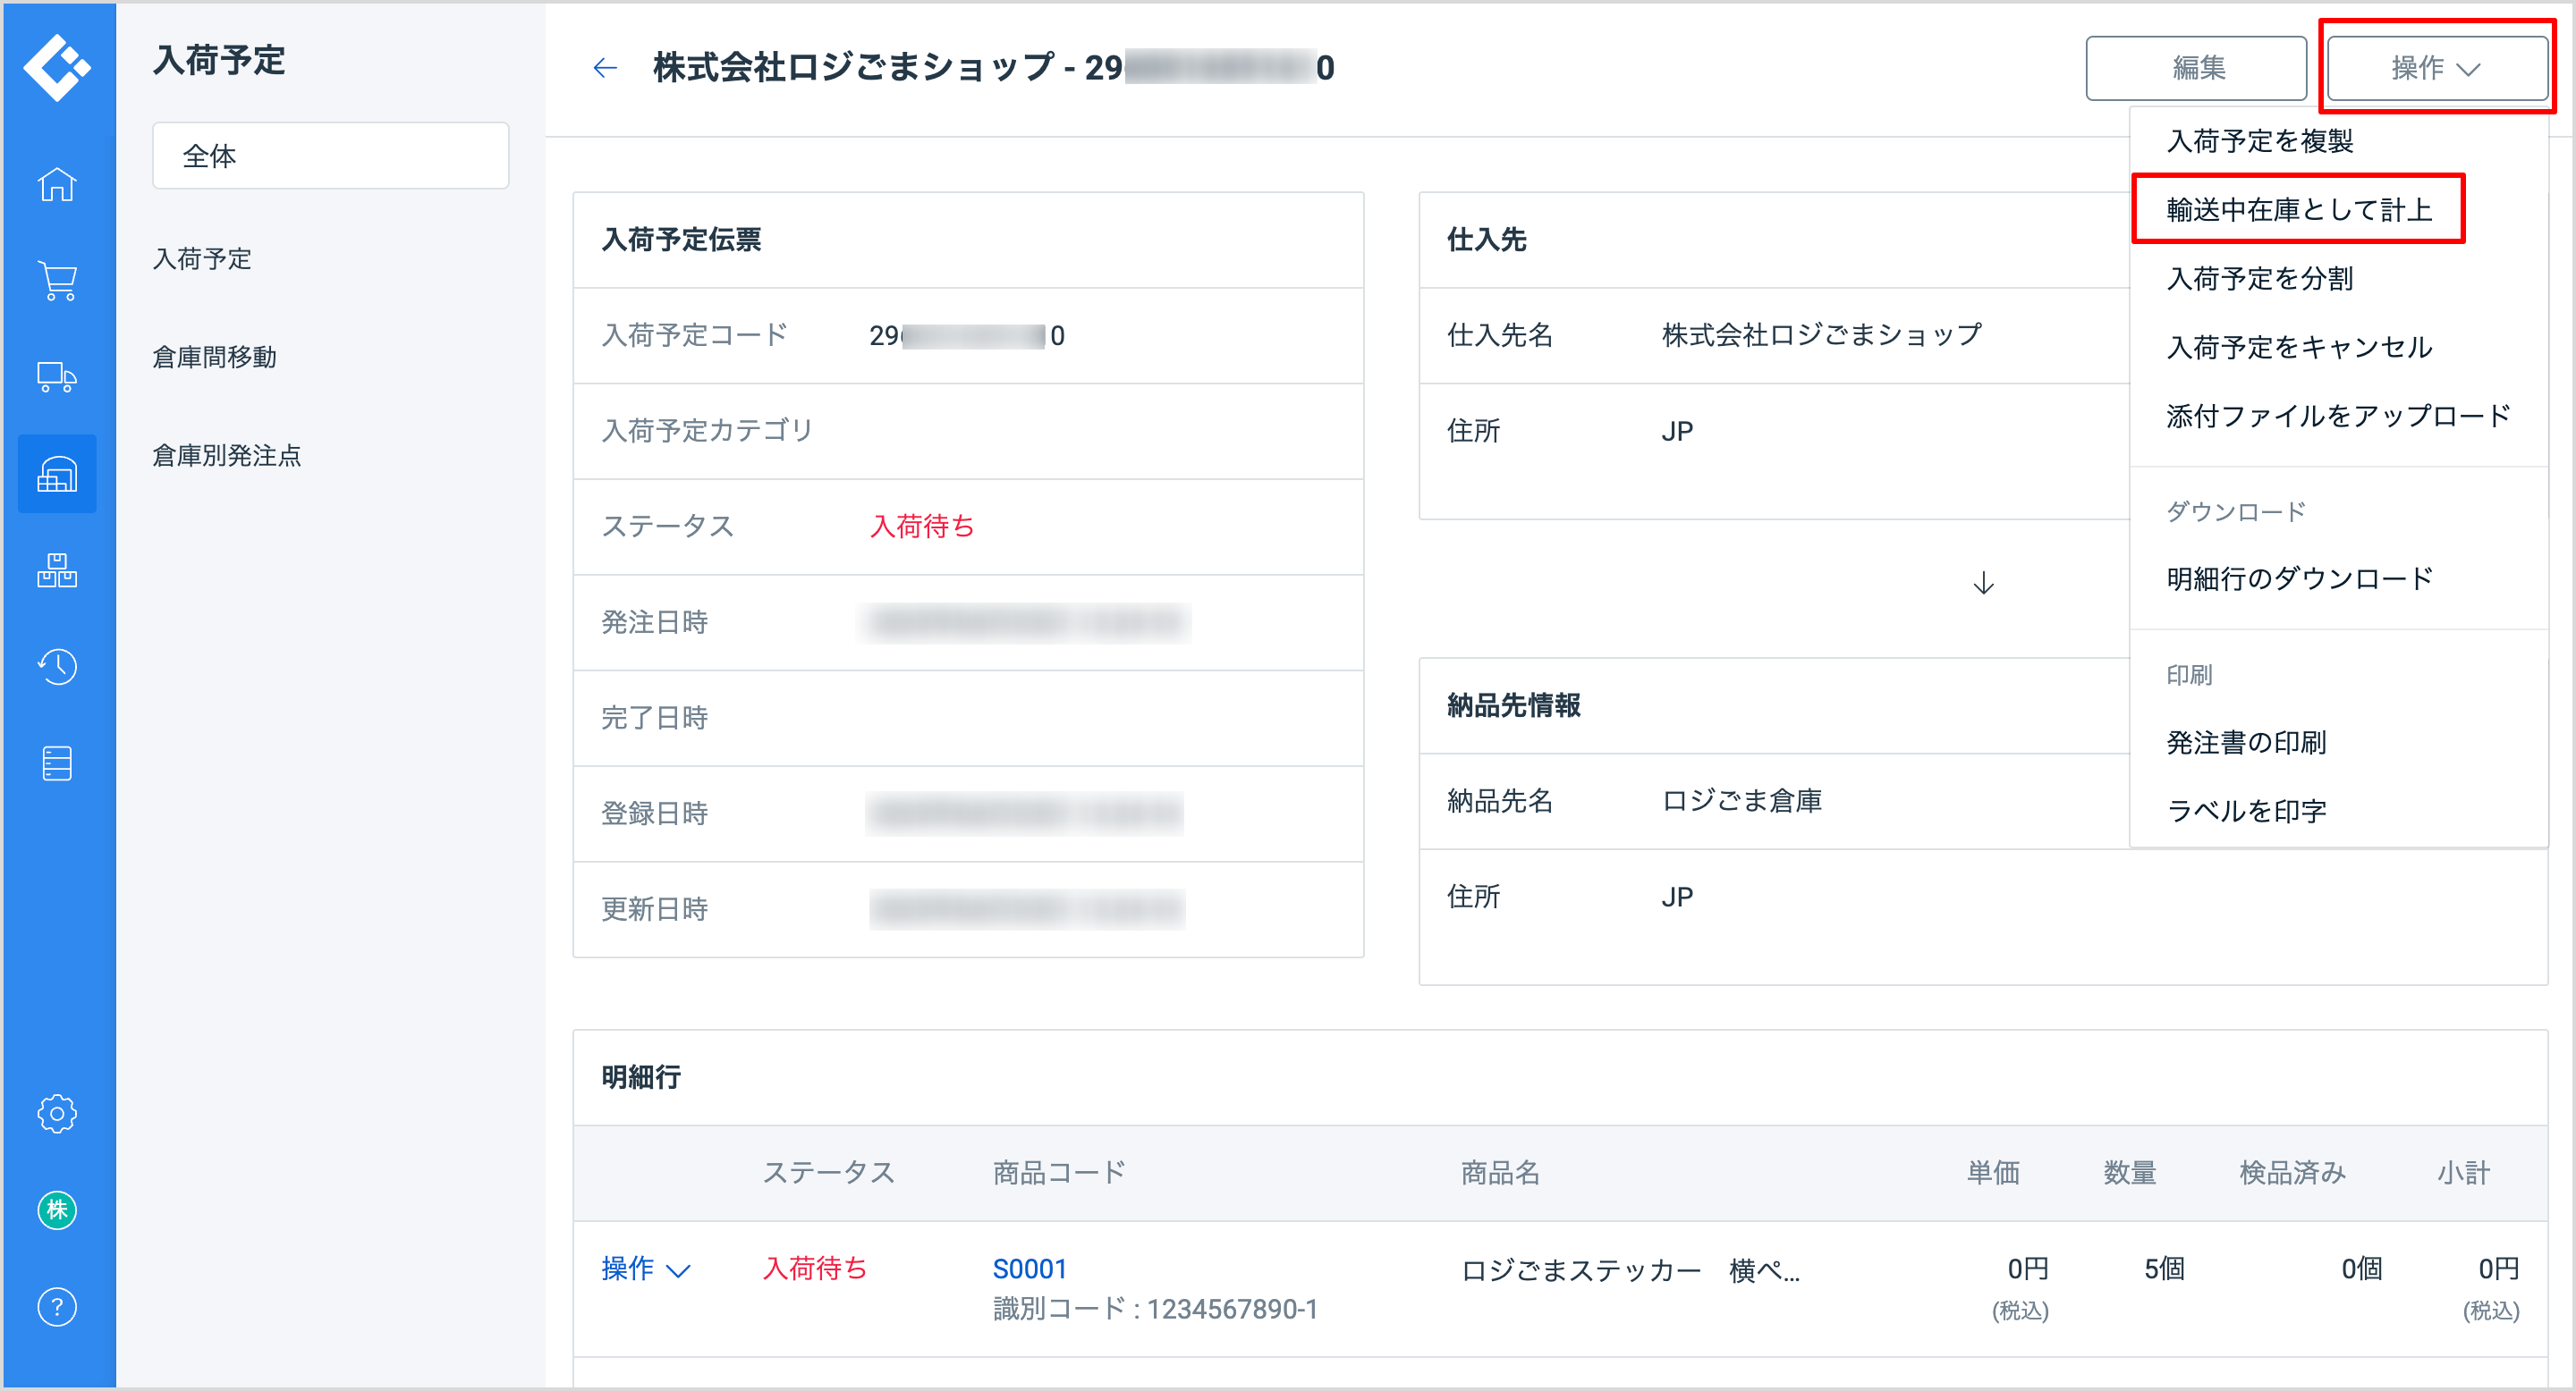Open the 操作 dropdown in S0001 row
The height and width of the screenshot is (1391, 2576).
646,1269
